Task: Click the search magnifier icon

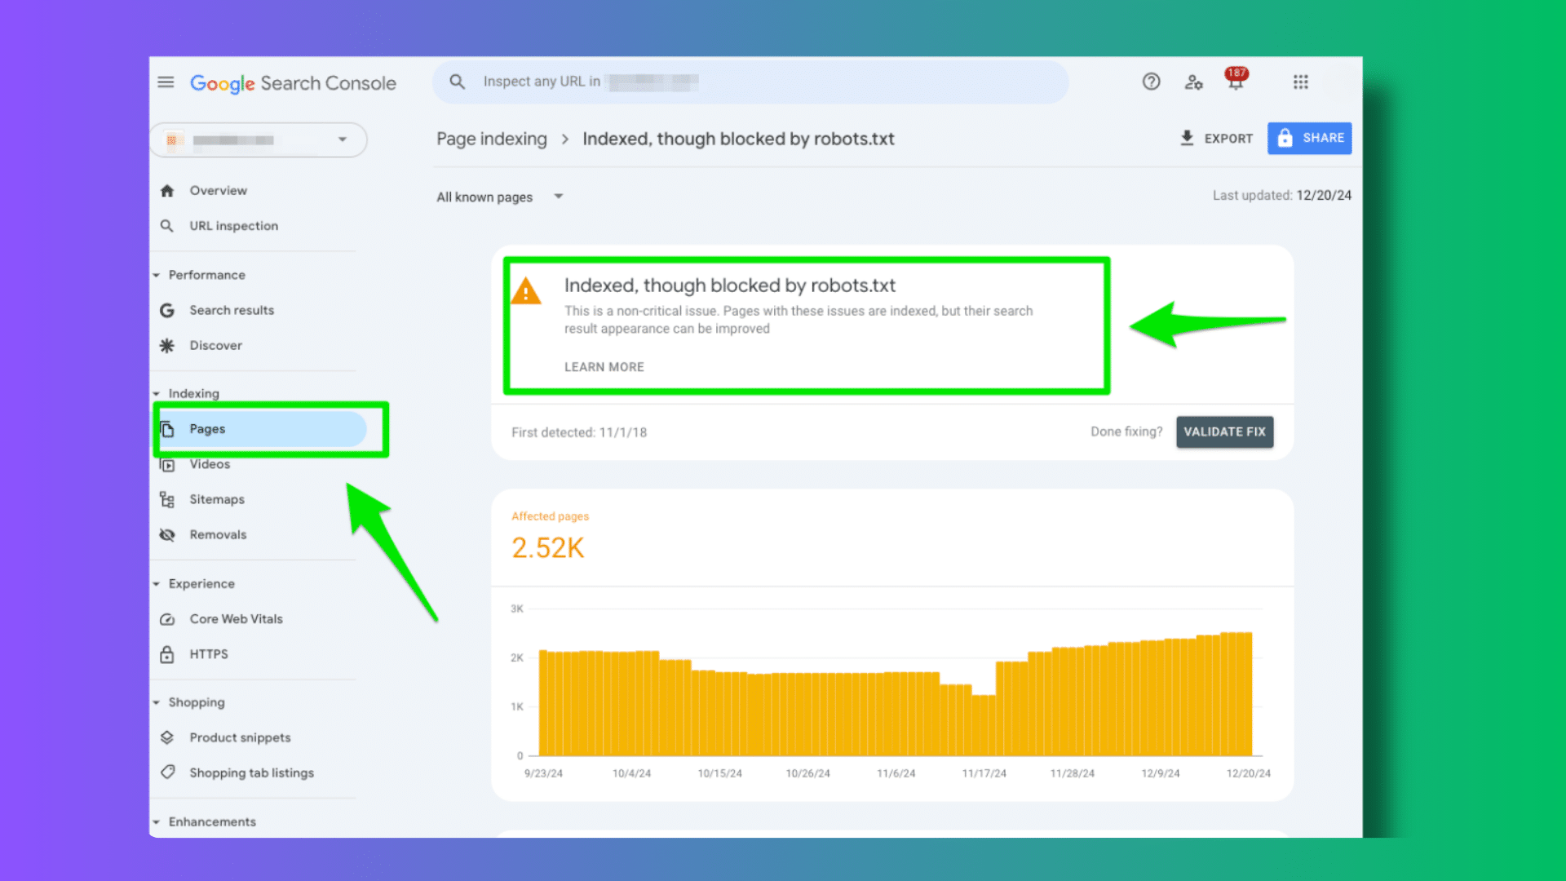Action: point(458,82)
